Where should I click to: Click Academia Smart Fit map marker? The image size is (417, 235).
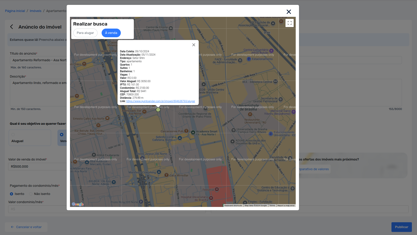pos(193,132)
